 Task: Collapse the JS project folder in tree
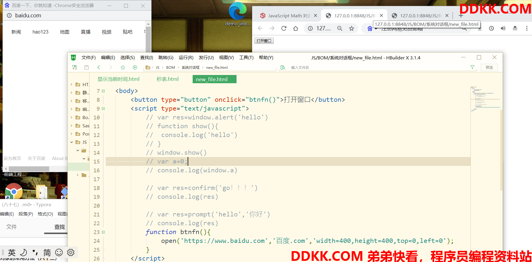pyautogui.click(x=71, y=142)
